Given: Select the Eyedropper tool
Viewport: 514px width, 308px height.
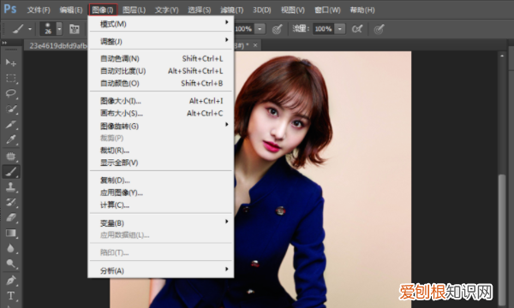Looking at the screenshot, I should 11,139.
